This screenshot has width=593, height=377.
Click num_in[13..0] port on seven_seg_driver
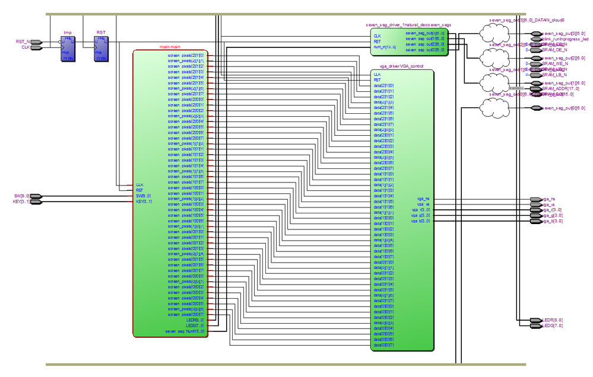click(x=385, y=47)
